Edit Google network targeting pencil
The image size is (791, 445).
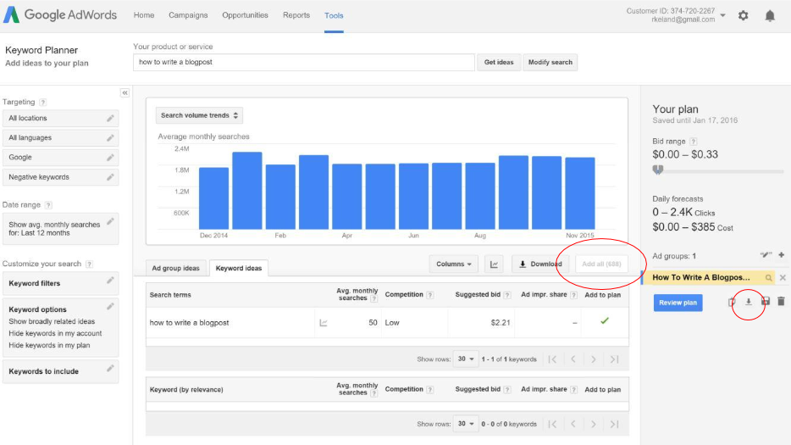coord(110,158)
